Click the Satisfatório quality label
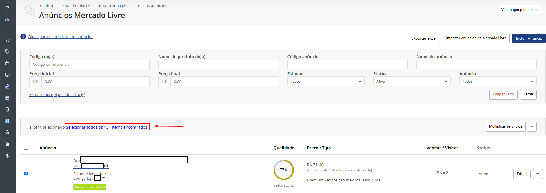This screenshot has height=193, width=546. (x=284, y=185)
